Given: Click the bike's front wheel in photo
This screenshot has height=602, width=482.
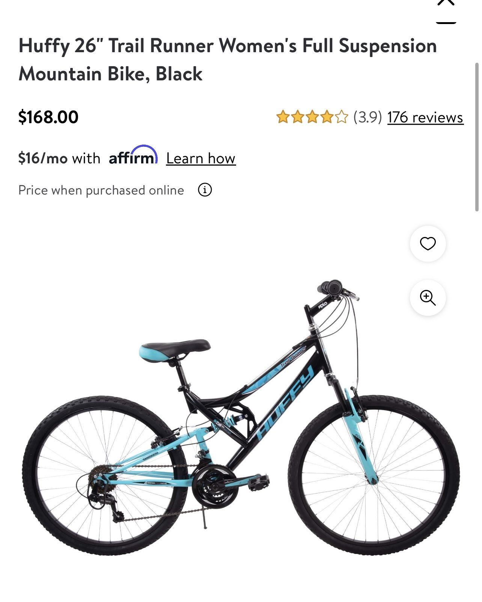Looking at the screenshot, I should [x=374, y=475].
